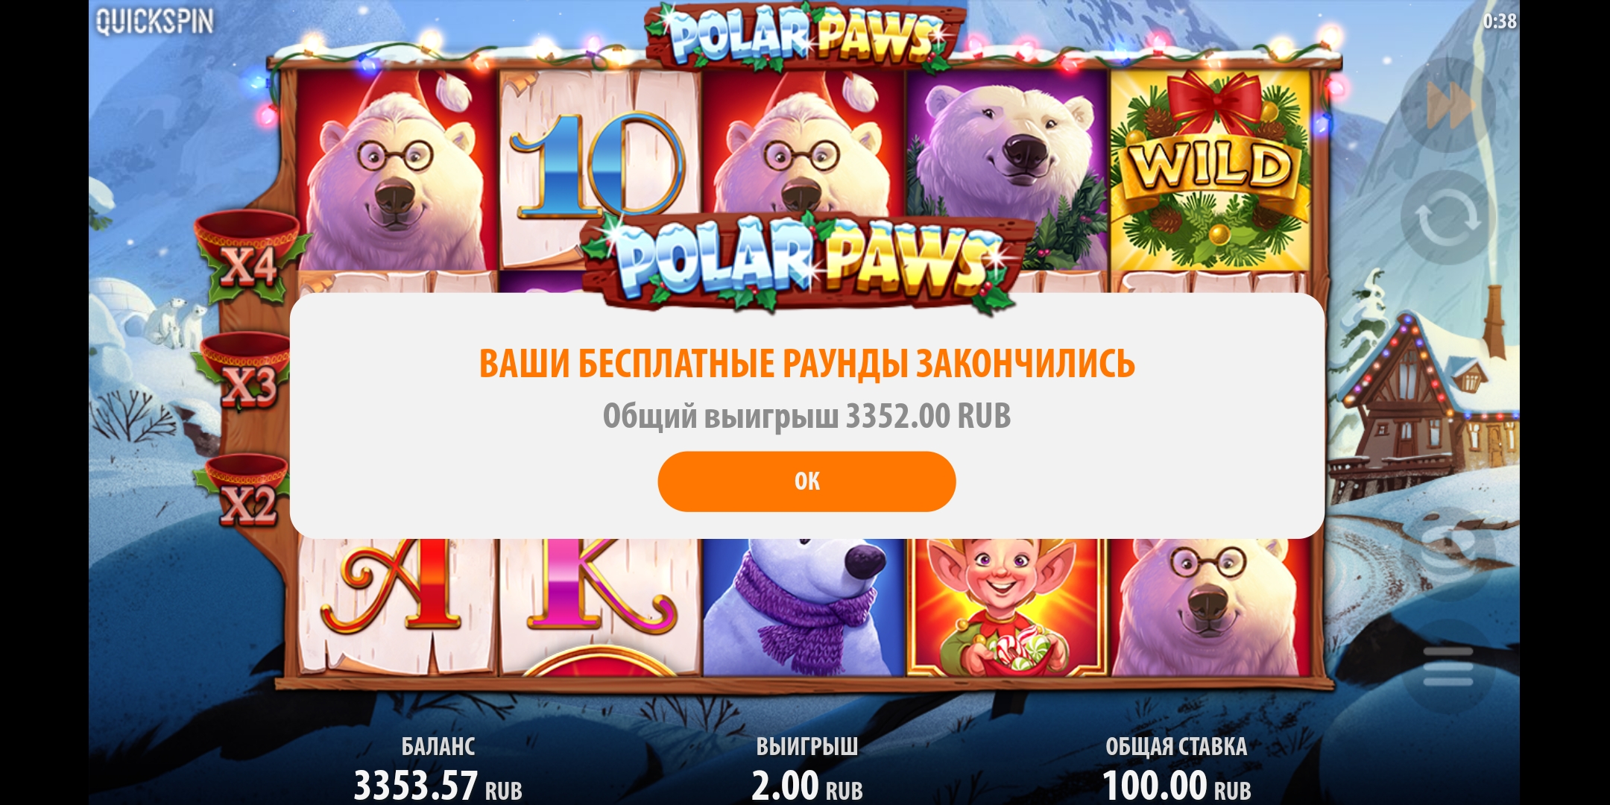Open total bet 100.00 RUB value

(x=1176, y=786)
